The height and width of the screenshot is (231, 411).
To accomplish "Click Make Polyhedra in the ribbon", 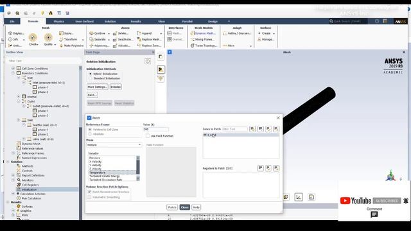I will click(71, 46).
